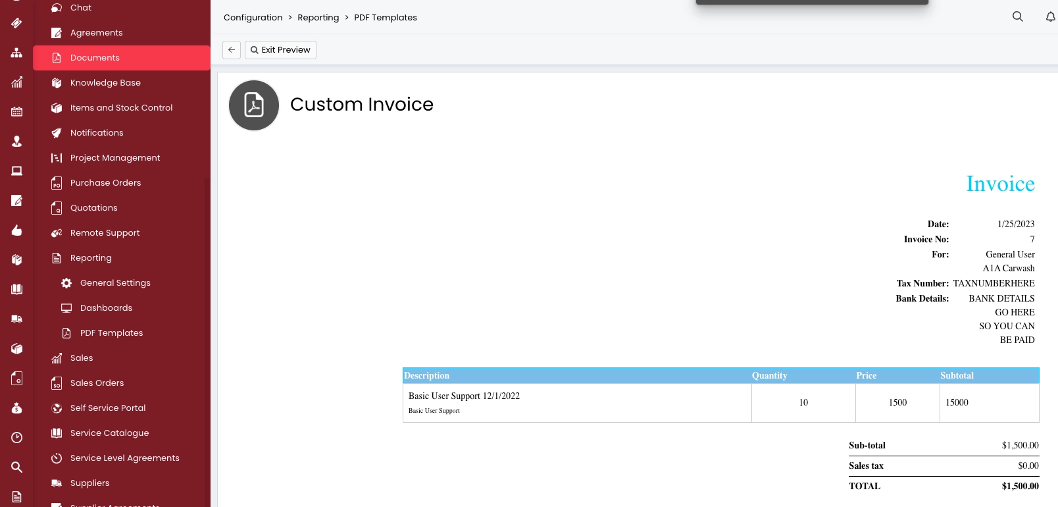Open Dashboards under Reporting
1058x507 pixels.
pos(106,308)
